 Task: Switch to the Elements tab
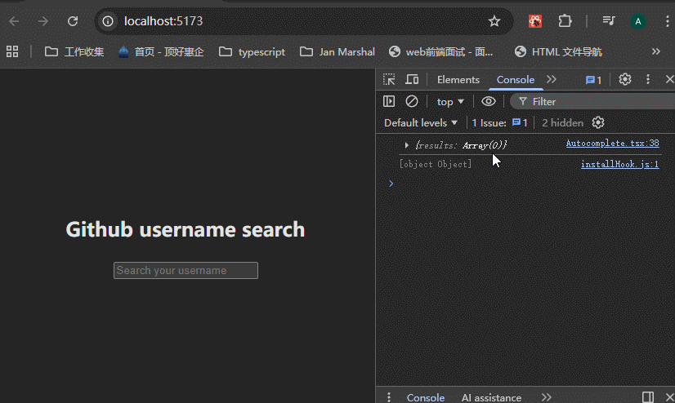click(458, 79)
